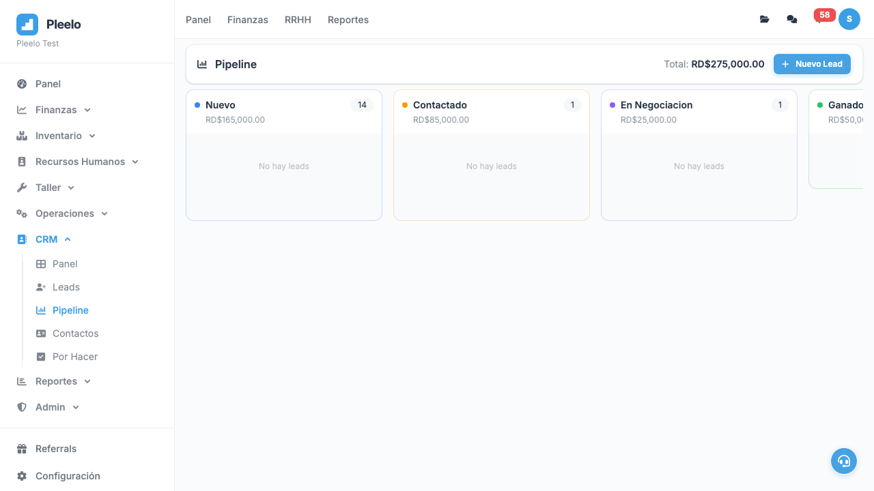Click the Panel grid icon under CRM

[41, 264]
